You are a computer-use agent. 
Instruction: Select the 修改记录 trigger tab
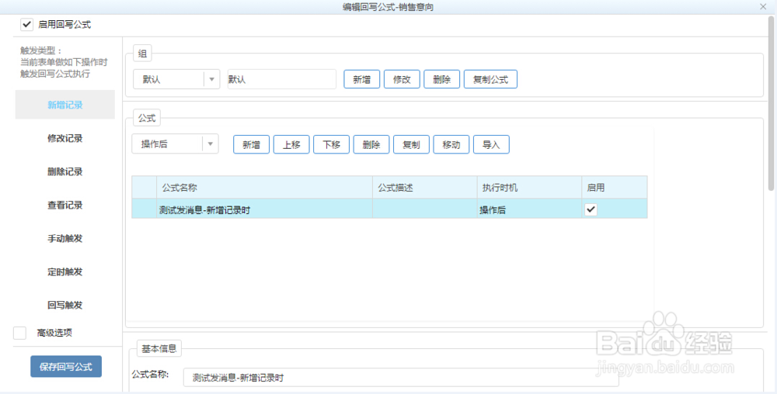pos(65,138)
